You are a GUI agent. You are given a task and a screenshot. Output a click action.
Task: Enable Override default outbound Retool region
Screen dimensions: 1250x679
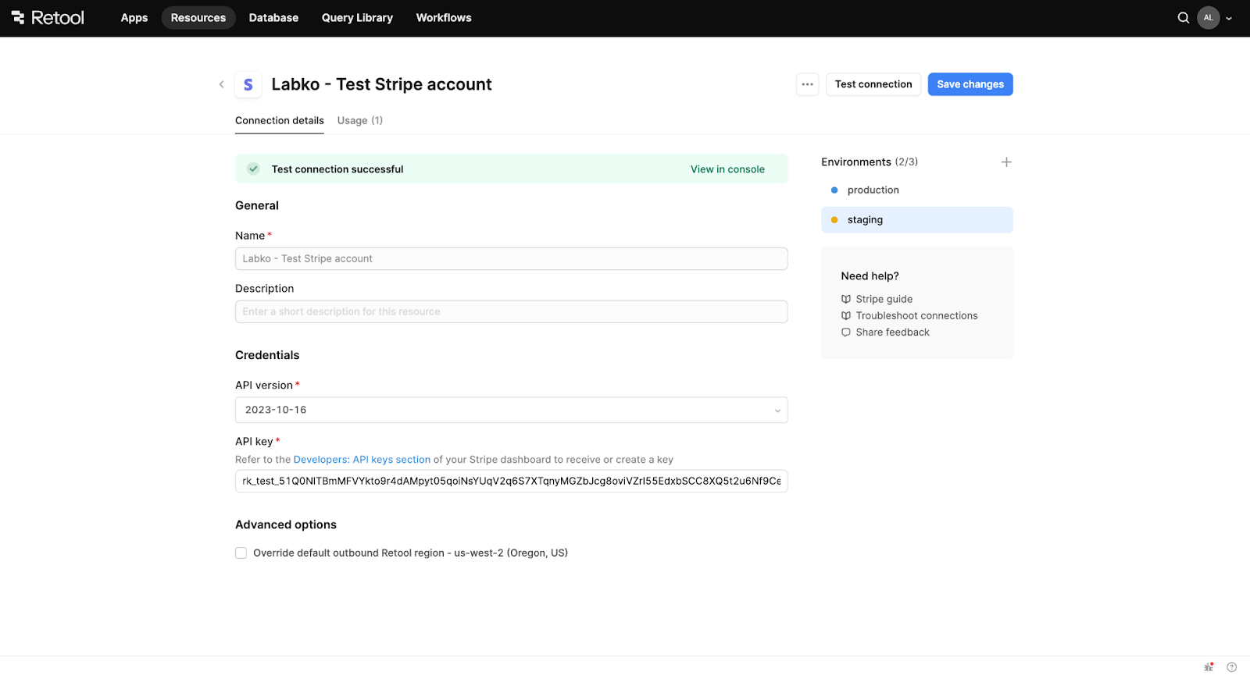tap(241, 553)
